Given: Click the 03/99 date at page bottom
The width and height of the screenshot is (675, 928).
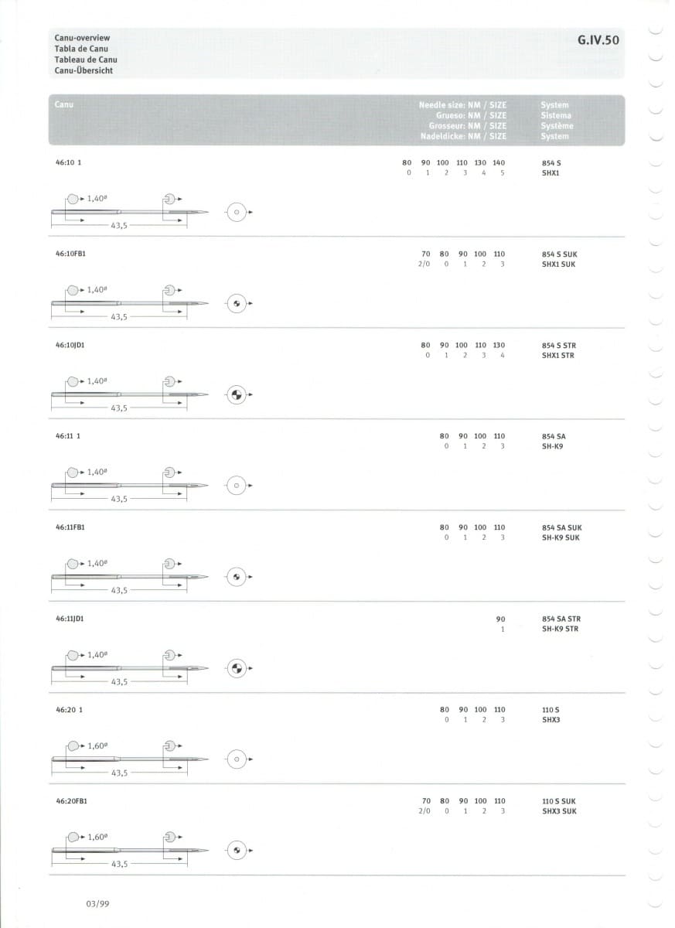Looking at the screenshot, I should 97,902.
